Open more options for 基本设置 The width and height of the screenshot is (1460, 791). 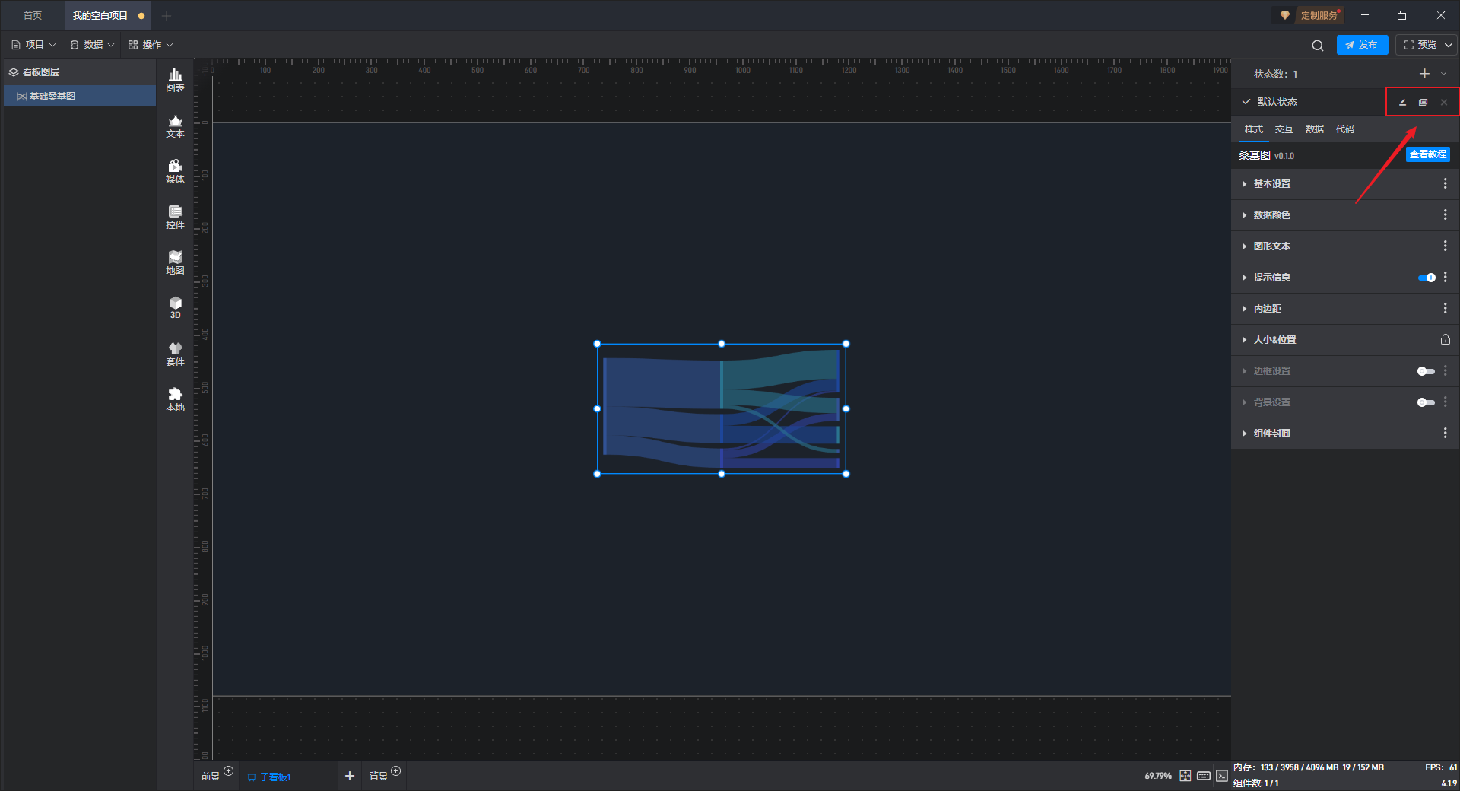click(x=1445, y=184)
